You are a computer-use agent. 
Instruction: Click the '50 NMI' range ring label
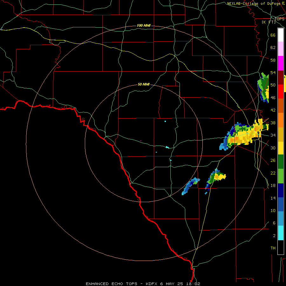tap(144, 84)
